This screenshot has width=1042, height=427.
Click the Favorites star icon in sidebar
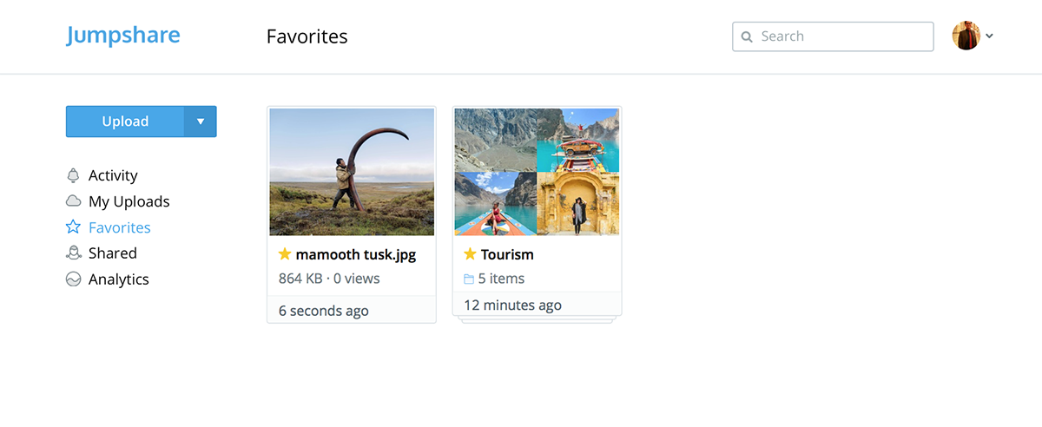pos(74,227)
